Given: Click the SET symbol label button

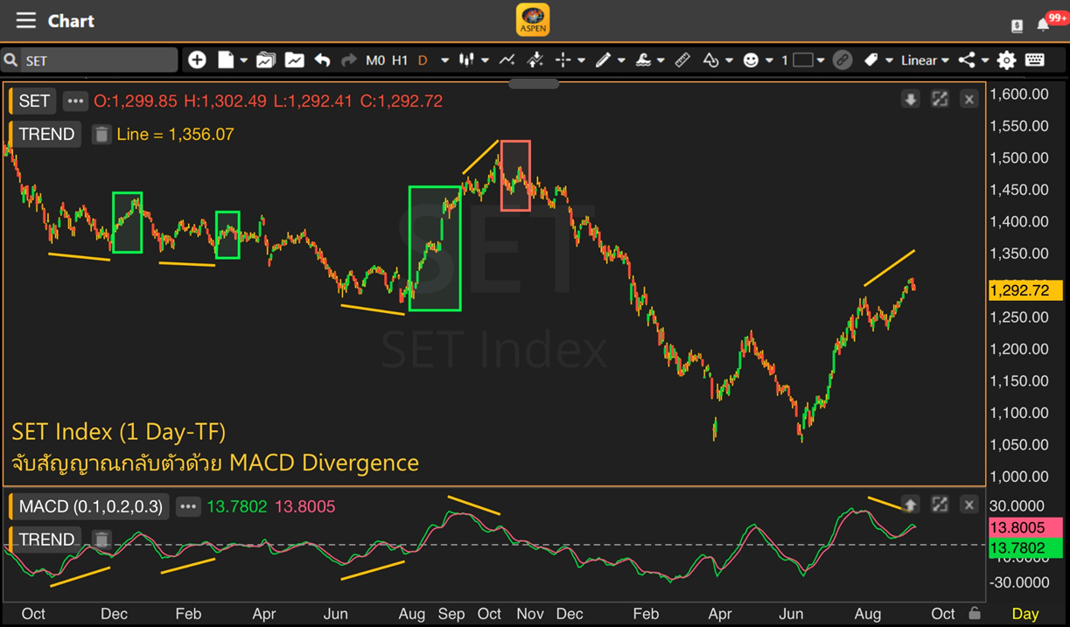Looking at the screenshot, I should point(34,101).
